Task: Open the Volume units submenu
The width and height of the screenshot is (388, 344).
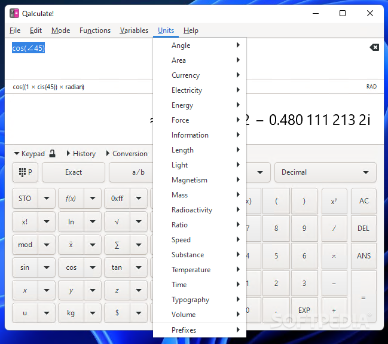Action: [200, 315]
